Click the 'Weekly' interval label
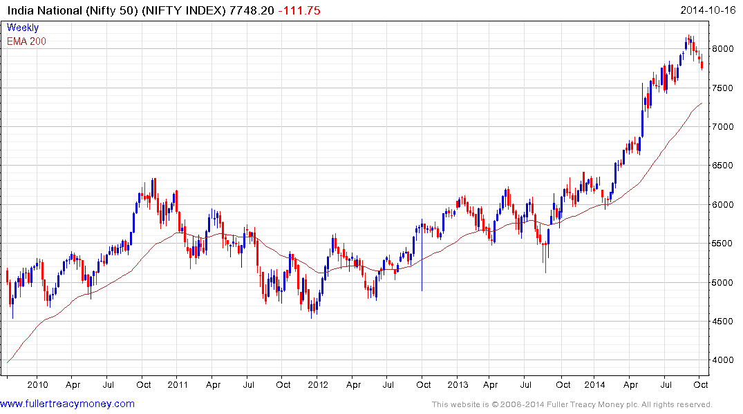Image resolution: width=743 pixels, height=414 pixels. (23, 28)
